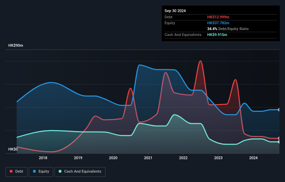Click the HK$12.999m debt value
Viewport: 285px width, 182px height.
218,17
